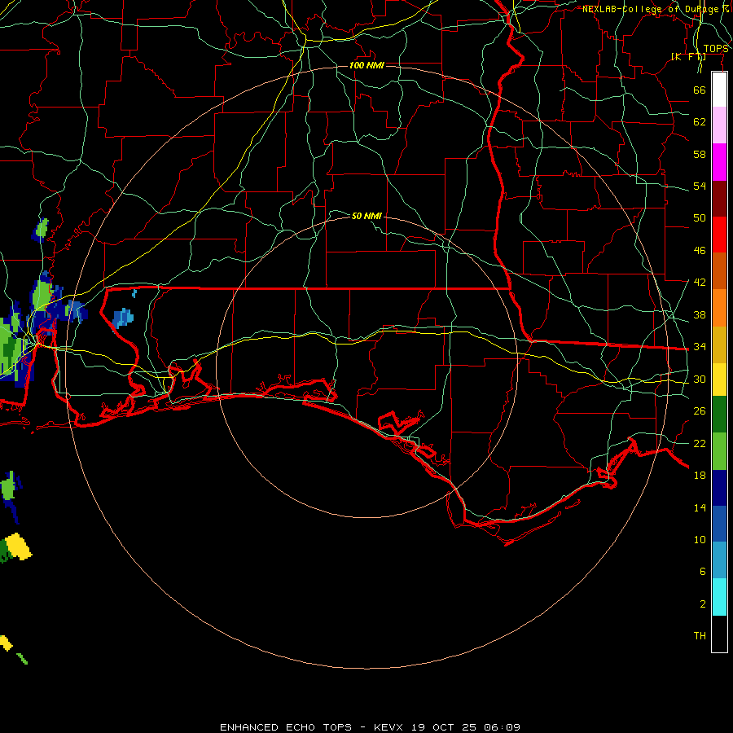The image size is (733, 733).
Task: Click the legend value '34'
Action: [700, 347]
